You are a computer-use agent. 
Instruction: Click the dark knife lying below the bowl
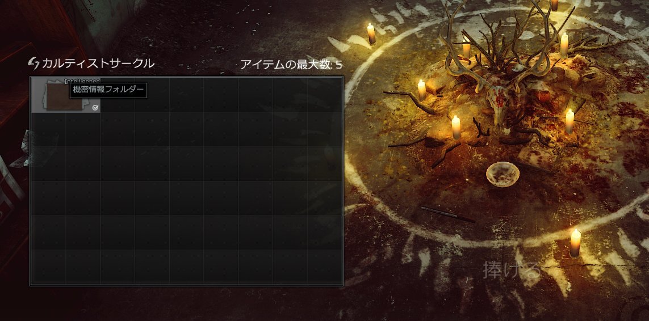point(448,214)
